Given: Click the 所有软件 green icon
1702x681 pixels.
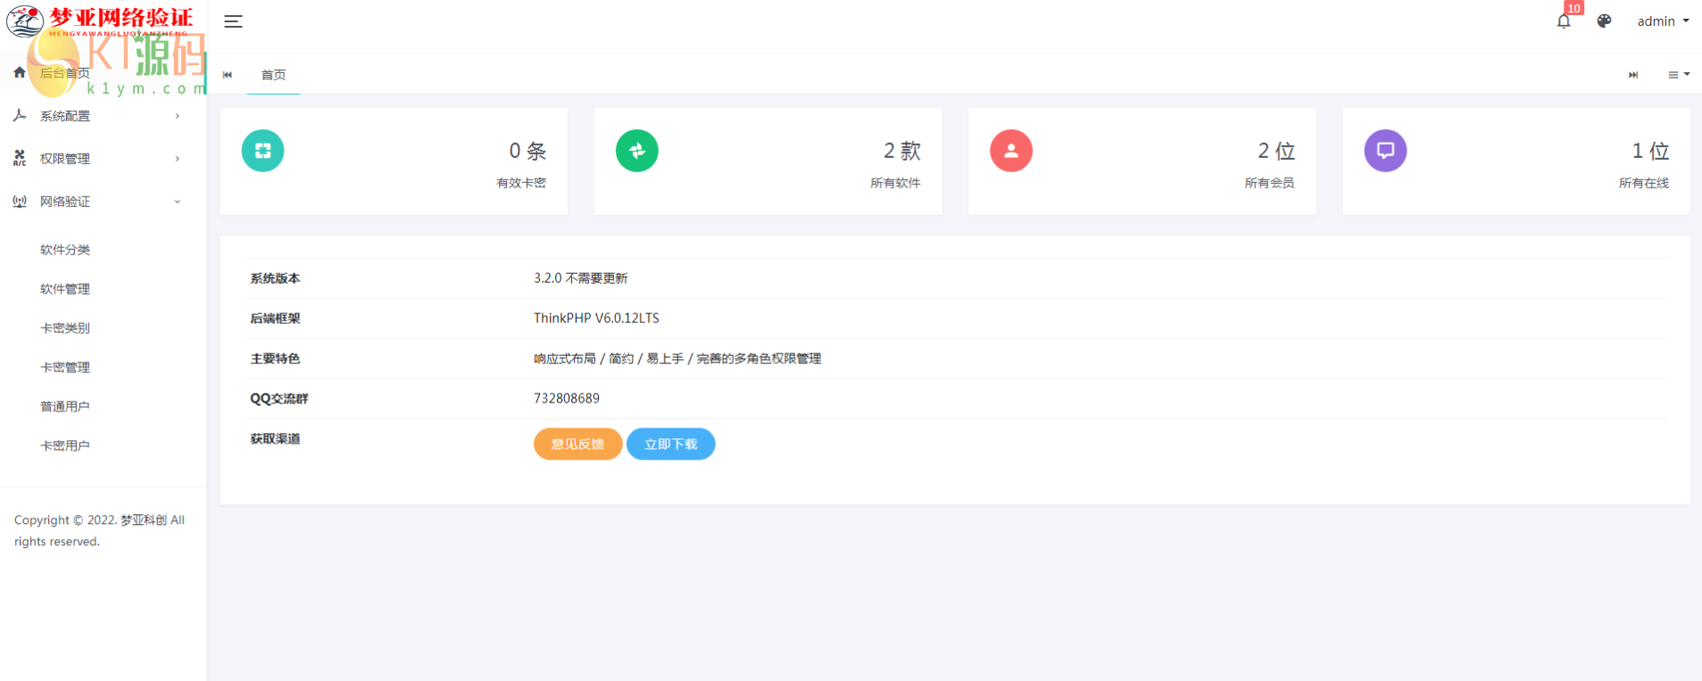Looking at the screenshot, I should pyautogui.click(x=637, y=151).
